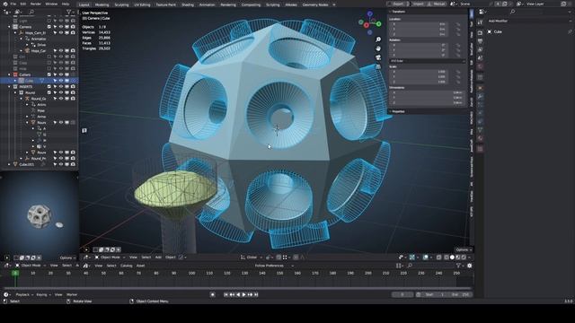The image size is (575, 323).
Task: Open Modifiers wrench tab in Properties
Action: 481,97
